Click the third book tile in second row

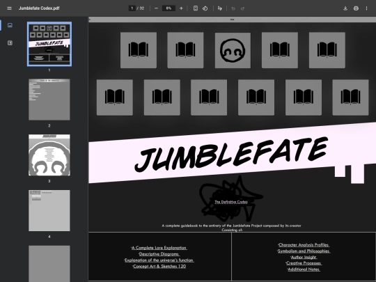click(209, 97)
